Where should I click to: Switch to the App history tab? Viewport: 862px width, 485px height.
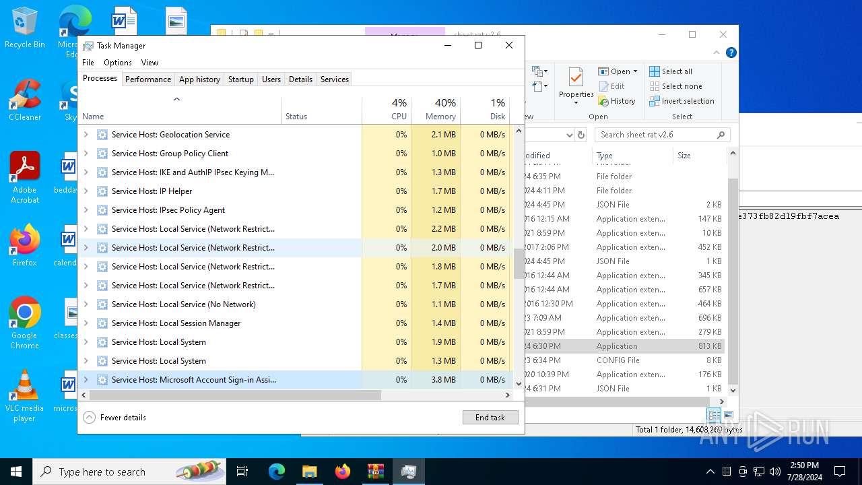pos(199,79)
